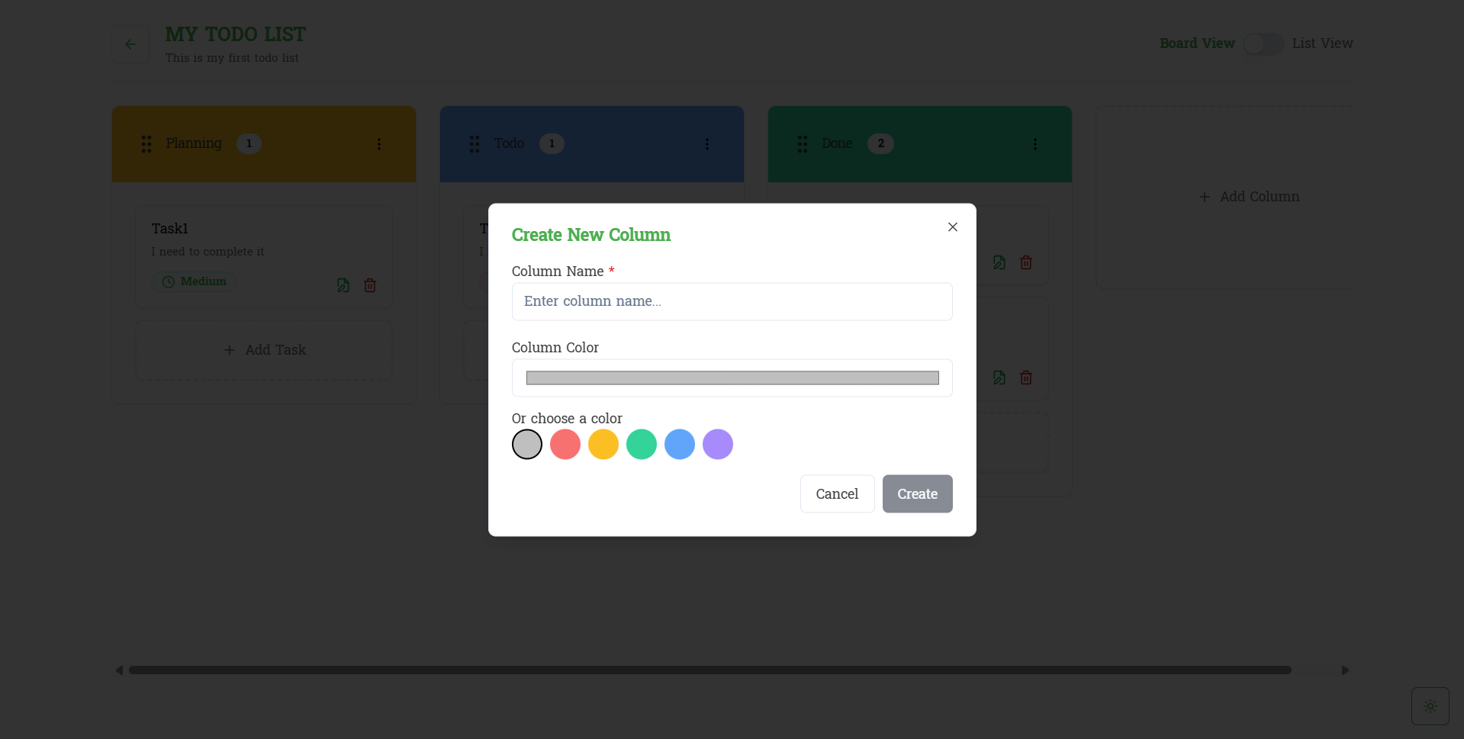This screenshot has width=1464, height=739.
Task: Click the Create button
Action: pos(917,493)
